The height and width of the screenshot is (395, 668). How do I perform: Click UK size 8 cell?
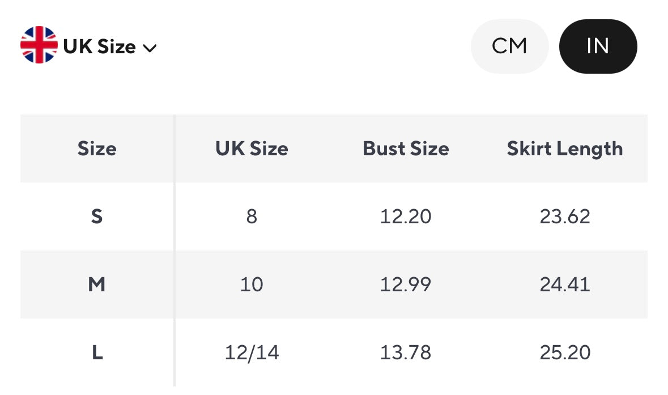click(x=252, y=216)
